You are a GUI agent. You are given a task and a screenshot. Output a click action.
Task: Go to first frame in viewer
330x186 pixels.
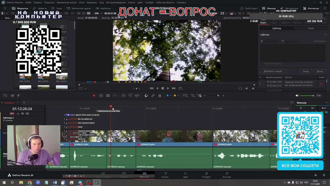152,88
